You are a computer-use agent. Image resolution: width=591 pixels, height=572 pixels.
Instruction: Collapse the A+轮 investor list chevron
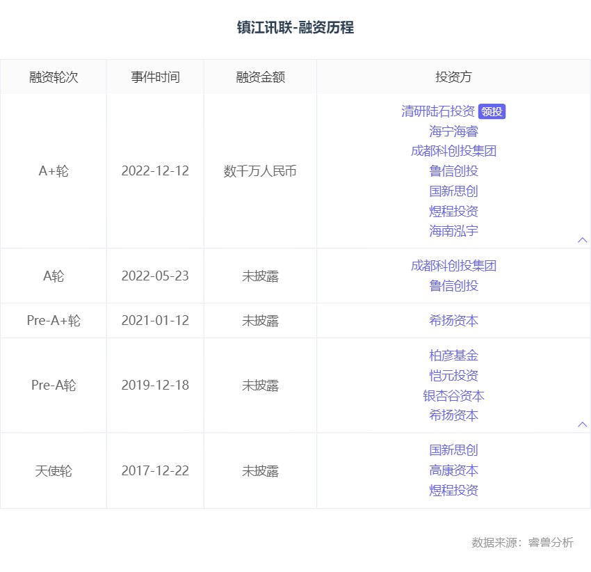(x=583, y=240)
